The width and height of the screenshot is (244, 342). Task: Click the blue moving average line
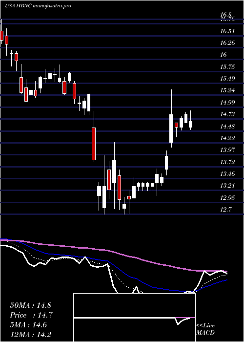coord(113,265)
